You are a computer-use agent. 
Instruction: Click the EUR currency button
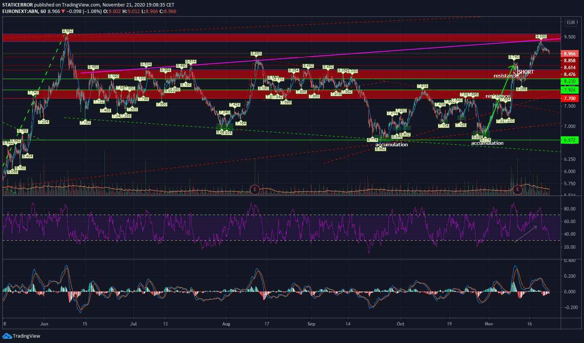(x=571, y=23)
